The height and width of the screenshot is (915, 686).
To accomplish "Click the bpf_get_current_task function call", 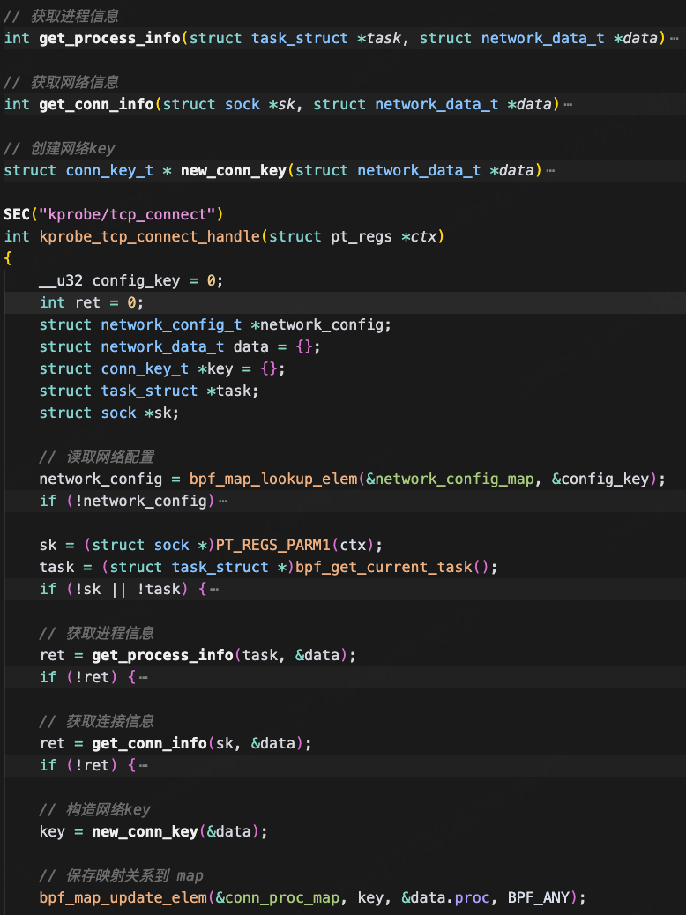I will click(x=383, y=567).
